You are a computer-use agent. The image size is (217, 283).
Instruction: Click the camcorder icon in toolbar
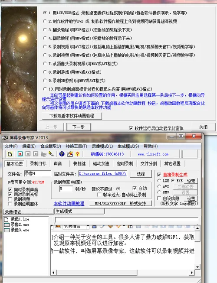[43, 154]
